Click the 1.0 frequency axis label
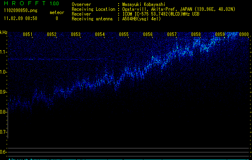Screen dimensions: 252x160 click(3, 72)
